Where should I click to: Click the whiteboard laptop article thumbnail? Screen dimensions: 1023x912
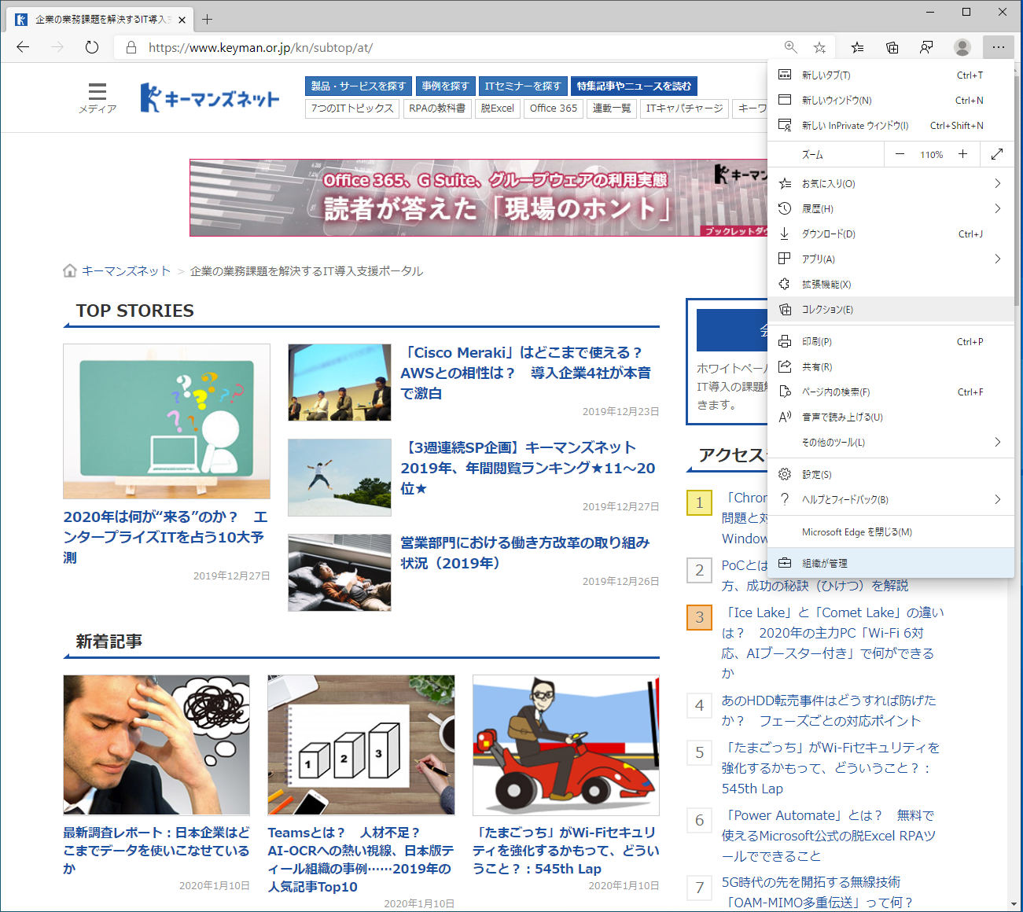click(167, 421)
